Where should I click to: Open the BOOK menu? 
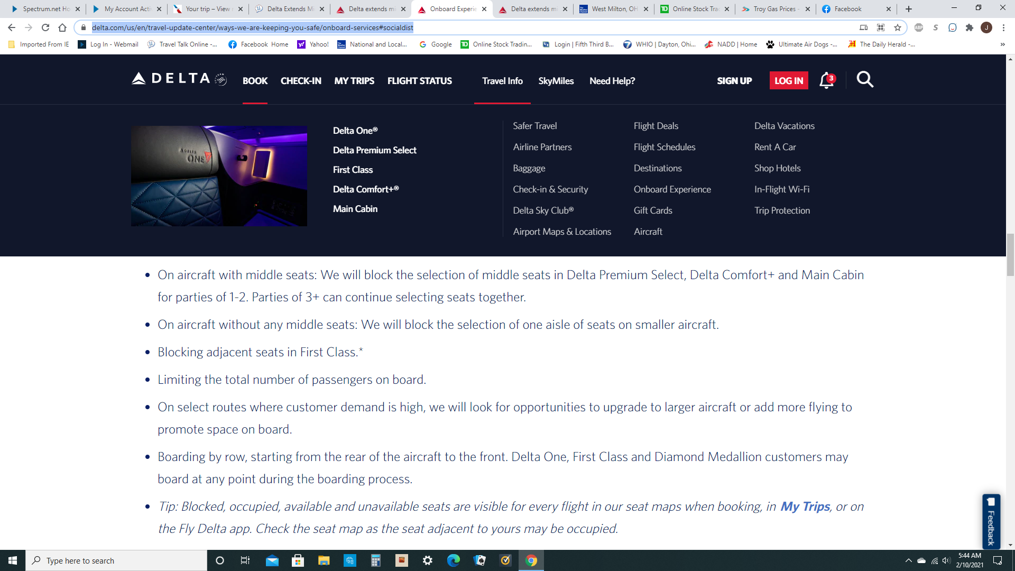(255, 81)
